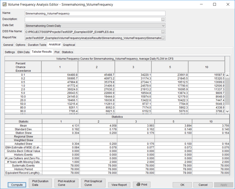Select Station Skew value 0.304

[61, 133]
